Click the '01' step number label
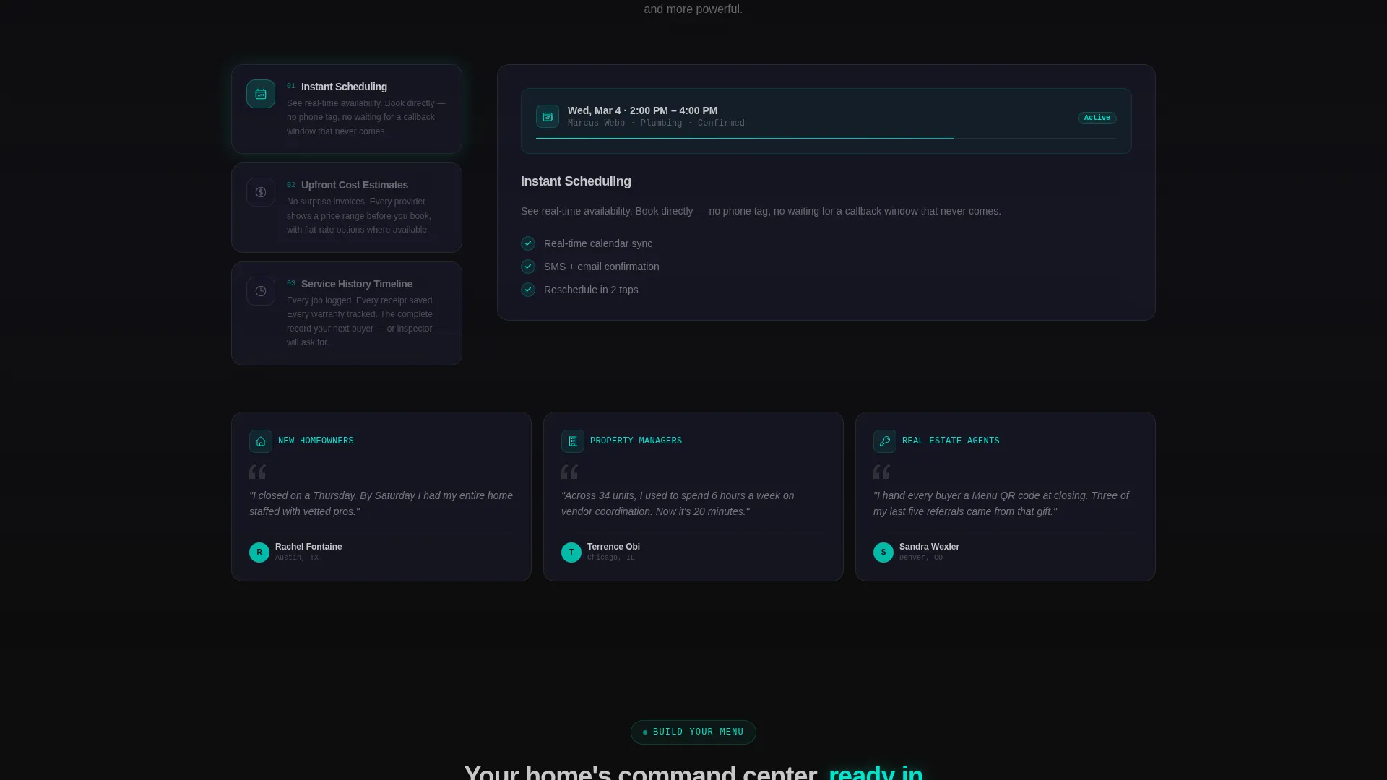The height and width of the screenshot is (780, 1387). point(291,86)
